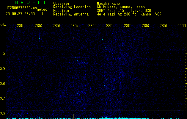Click the kHz axis unit label
187x119 pixels.
3,25
